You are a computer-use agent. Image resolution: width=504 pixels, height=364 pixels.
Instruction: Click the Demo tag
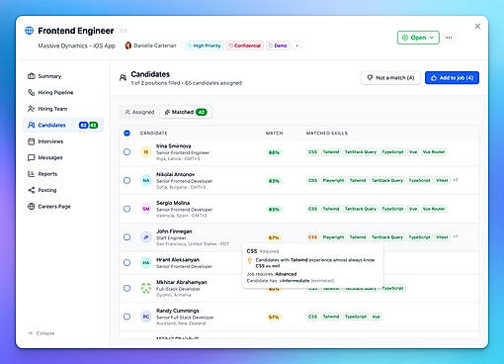tap(278, 45)
